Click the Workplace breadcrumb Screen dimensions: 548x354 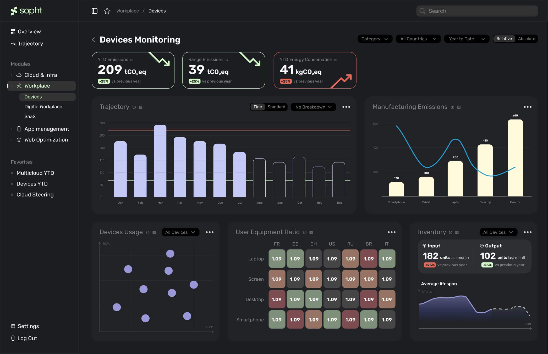point(128,11)
